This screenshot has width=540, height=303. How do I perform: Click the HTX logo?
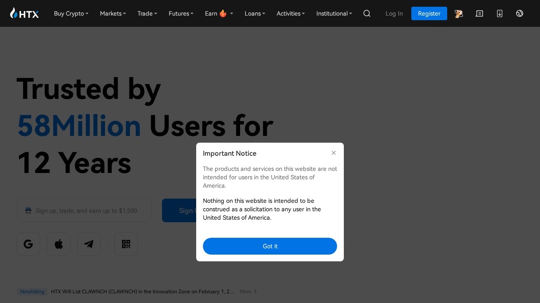(24, 13)
